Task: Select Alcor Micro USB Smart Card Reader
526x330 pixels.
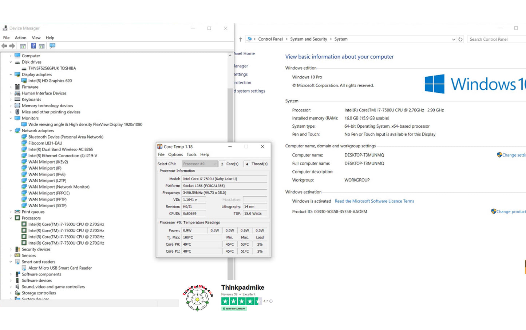Action: pyautogui.click(x=60, y=268)
